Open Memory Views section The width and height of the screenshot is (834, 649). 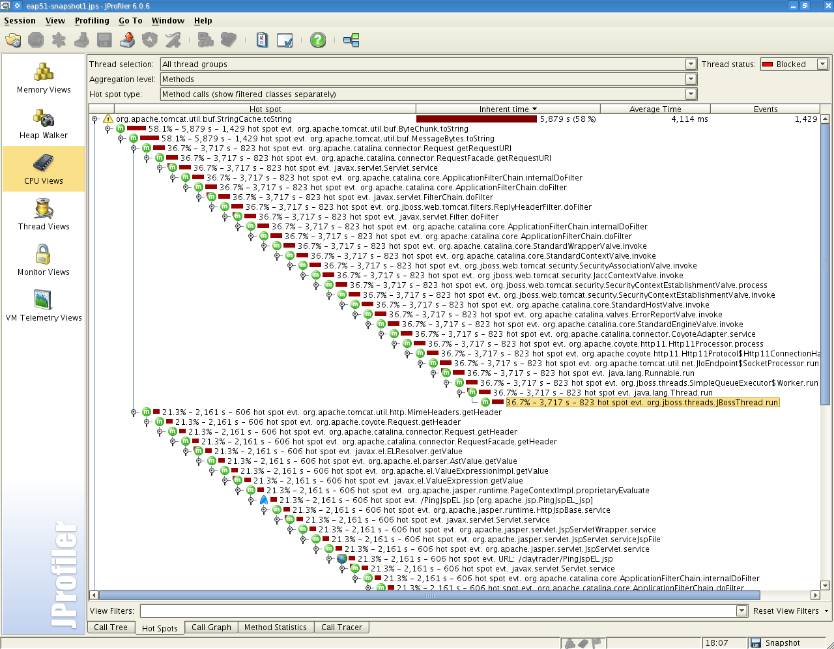[44, 78]
